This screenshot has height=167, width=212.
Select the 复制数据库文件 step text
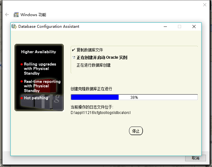[x=90, y=50]
